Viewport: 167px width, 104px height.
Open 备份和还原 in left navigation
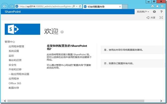(x=15, y=60)
